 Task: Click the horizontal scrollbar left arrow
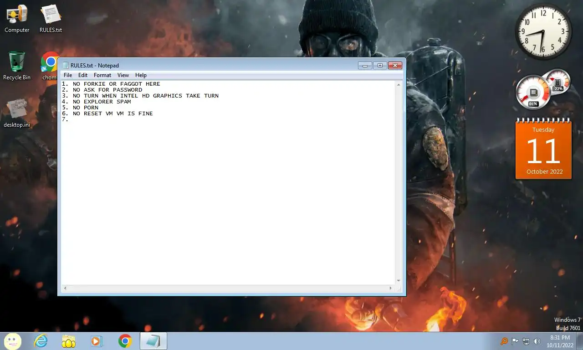click(x=65, y=288)
